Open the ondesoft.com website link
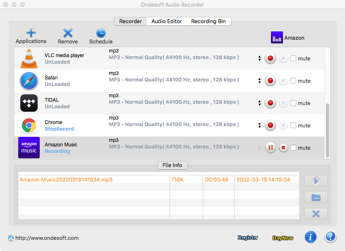Screen dimensions: 345x251 click(47, 238)
